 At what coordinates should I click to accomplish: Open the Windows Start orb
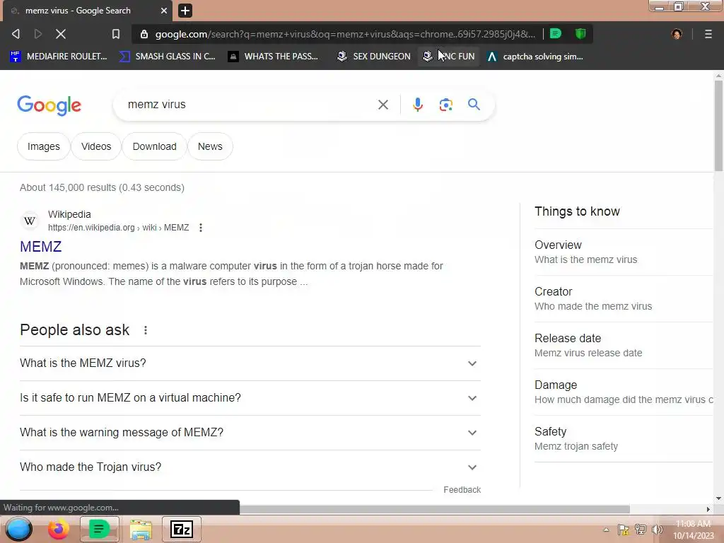(x=18, y=529)
